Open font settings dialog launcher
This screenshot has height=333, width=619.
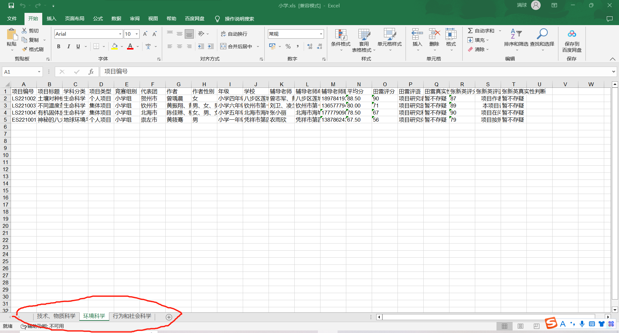coord(159,59)
